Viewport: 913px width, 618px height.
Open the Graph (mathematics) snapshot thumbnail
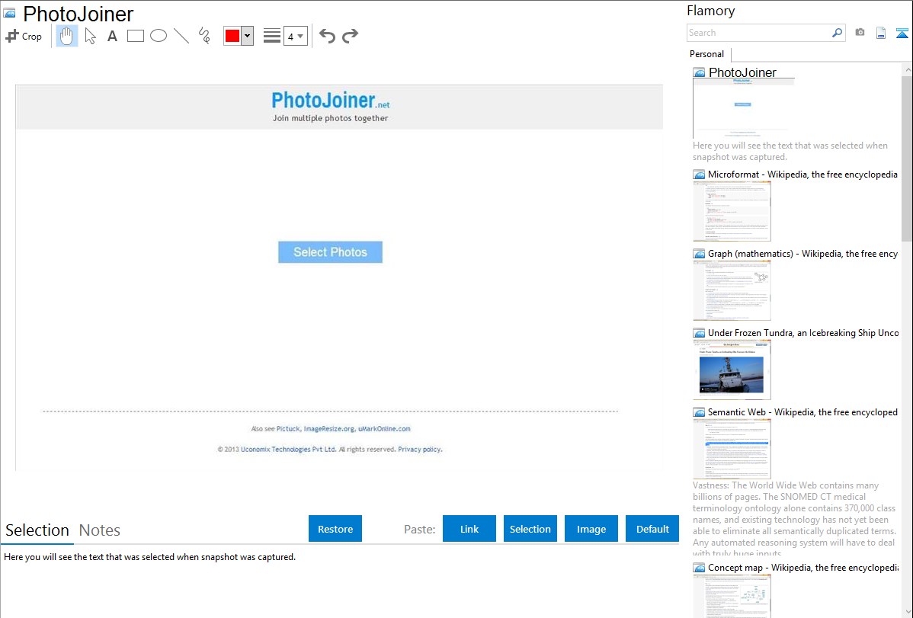(x=732, y=290)
